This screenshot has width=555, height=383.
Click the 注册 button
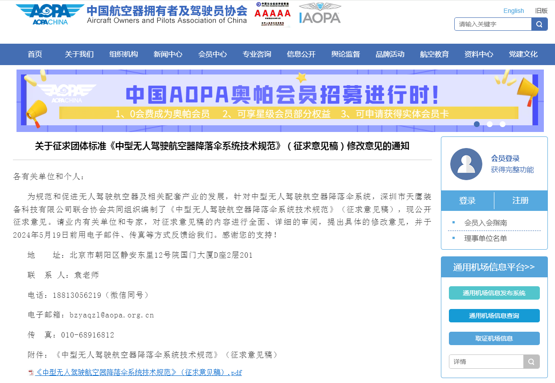click(x=520, y=201)
